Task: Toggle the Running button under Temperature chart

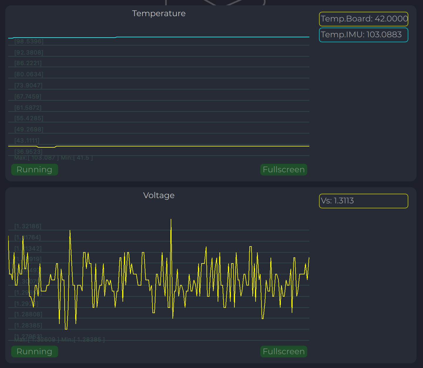Action: tap(34, 170)
